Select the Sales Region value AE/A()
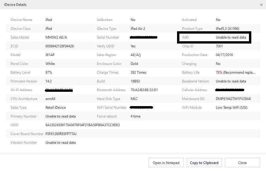The width and height of the screenshot is (266, 171). pos(136,55)
